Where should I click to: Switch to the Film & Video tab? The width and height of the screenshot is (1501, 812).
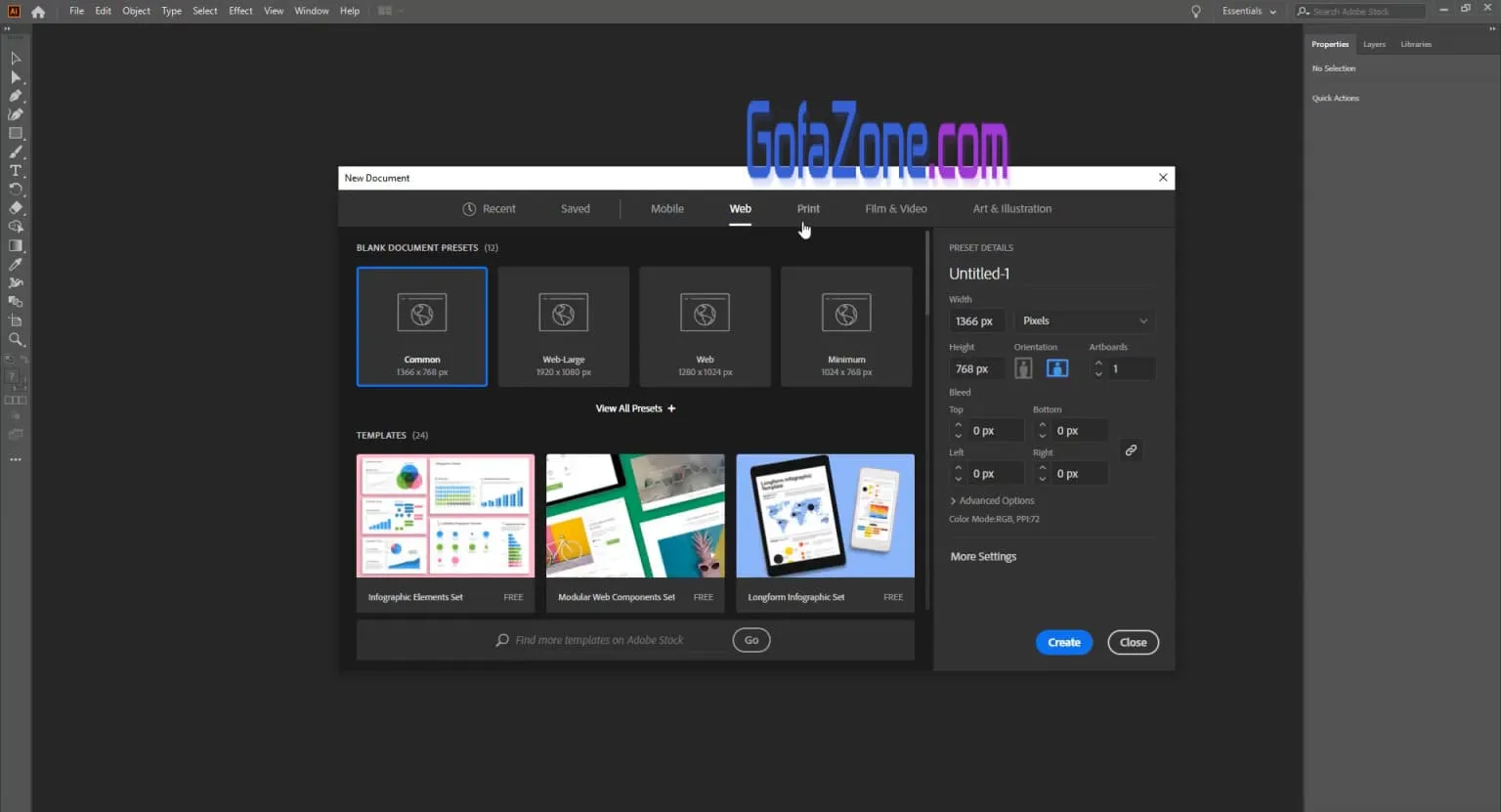tap(896, 209)
